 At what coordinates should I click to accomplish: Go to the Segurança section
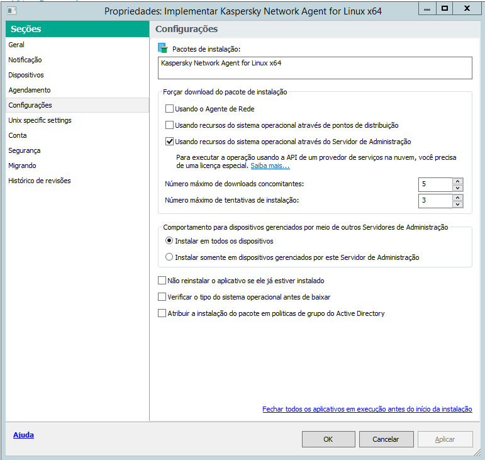77,150
